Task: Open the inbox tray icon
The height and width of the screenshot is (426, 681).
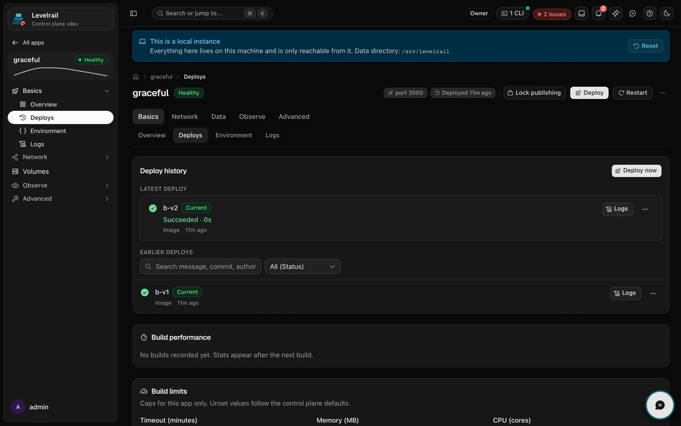Action: [582, 14]
